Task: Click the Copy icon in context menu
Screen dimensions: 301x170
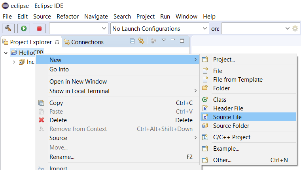Action: 41,103
